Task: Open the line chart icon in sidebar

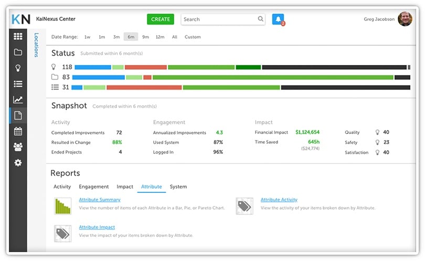Action: click(18, 100)
